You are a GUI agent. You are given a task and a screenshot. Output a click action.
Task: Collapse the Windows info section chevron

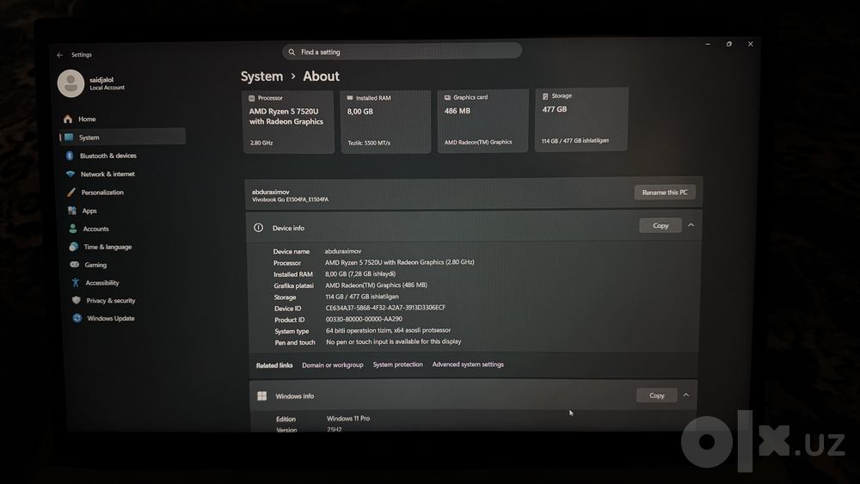(686, 395)
